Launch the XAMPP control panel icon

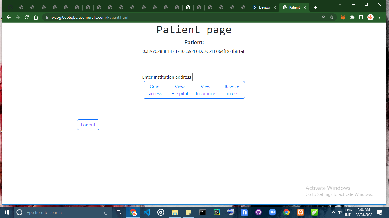(300, 212)
